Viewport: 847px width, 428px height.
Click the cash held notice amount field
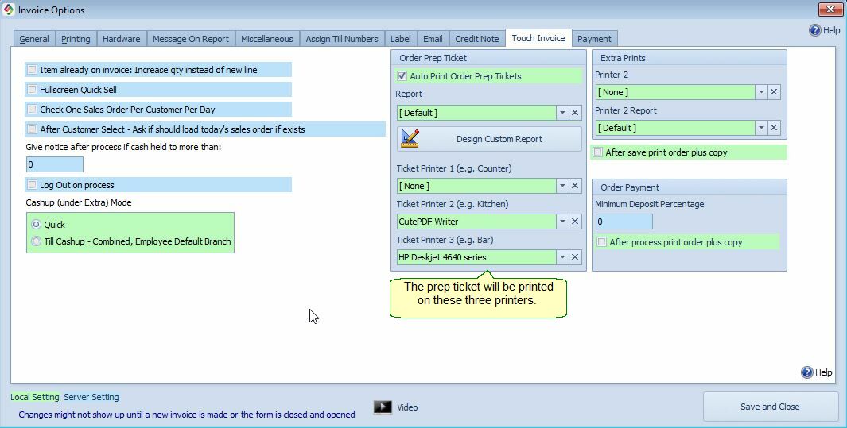[x=55, y=164]
